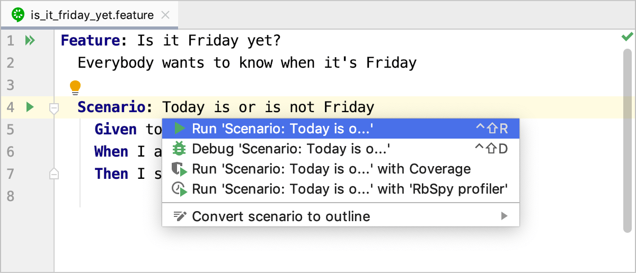Screen dimensions: 636x273
Task: Choose Debug 'Scenario: Today is o...' option
Action: [291, 149]
